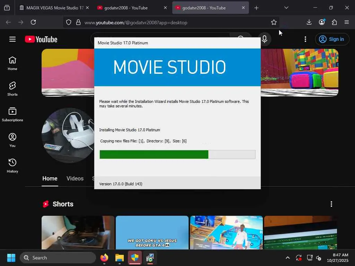Open File Explorer from the taskbar

click(x=119, y=258)
